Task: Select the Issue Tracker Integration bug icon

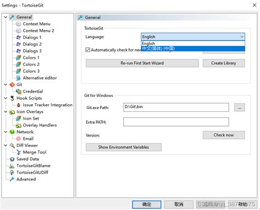Action: (x=19, y=105)
